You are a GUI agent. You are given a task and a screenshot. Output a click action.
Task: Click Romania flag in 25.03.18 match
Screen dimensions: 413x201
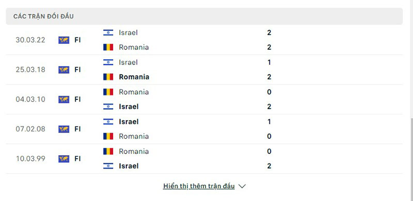pyautogui.click(x=108, y=77)
